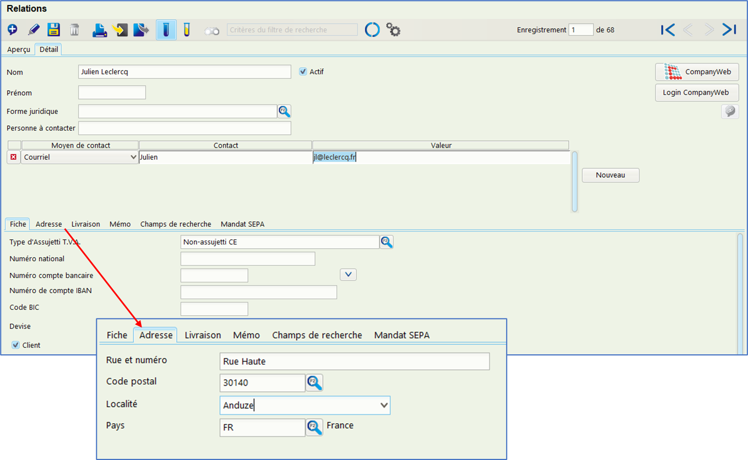Remove the Courriel contact row with red X
This screenshot has width=748, height=460.
(x=14, y=157)
